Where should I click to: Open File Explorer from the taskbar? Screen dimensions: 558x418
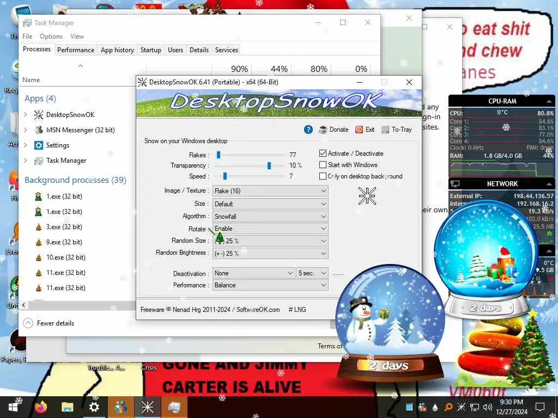coord(67,407)
